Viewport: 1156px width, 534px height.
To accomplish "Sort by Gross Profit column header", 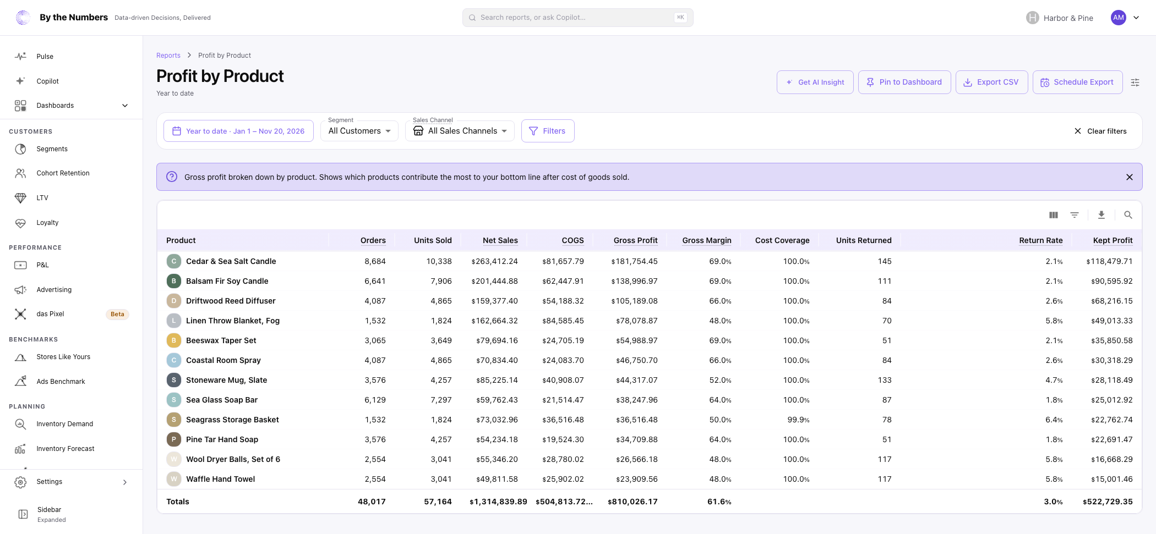I will coord(635,240).
